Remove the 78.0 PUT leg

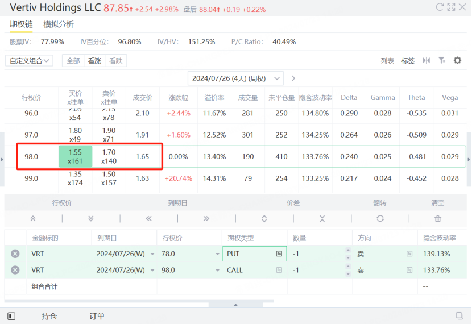pos(15,254)
